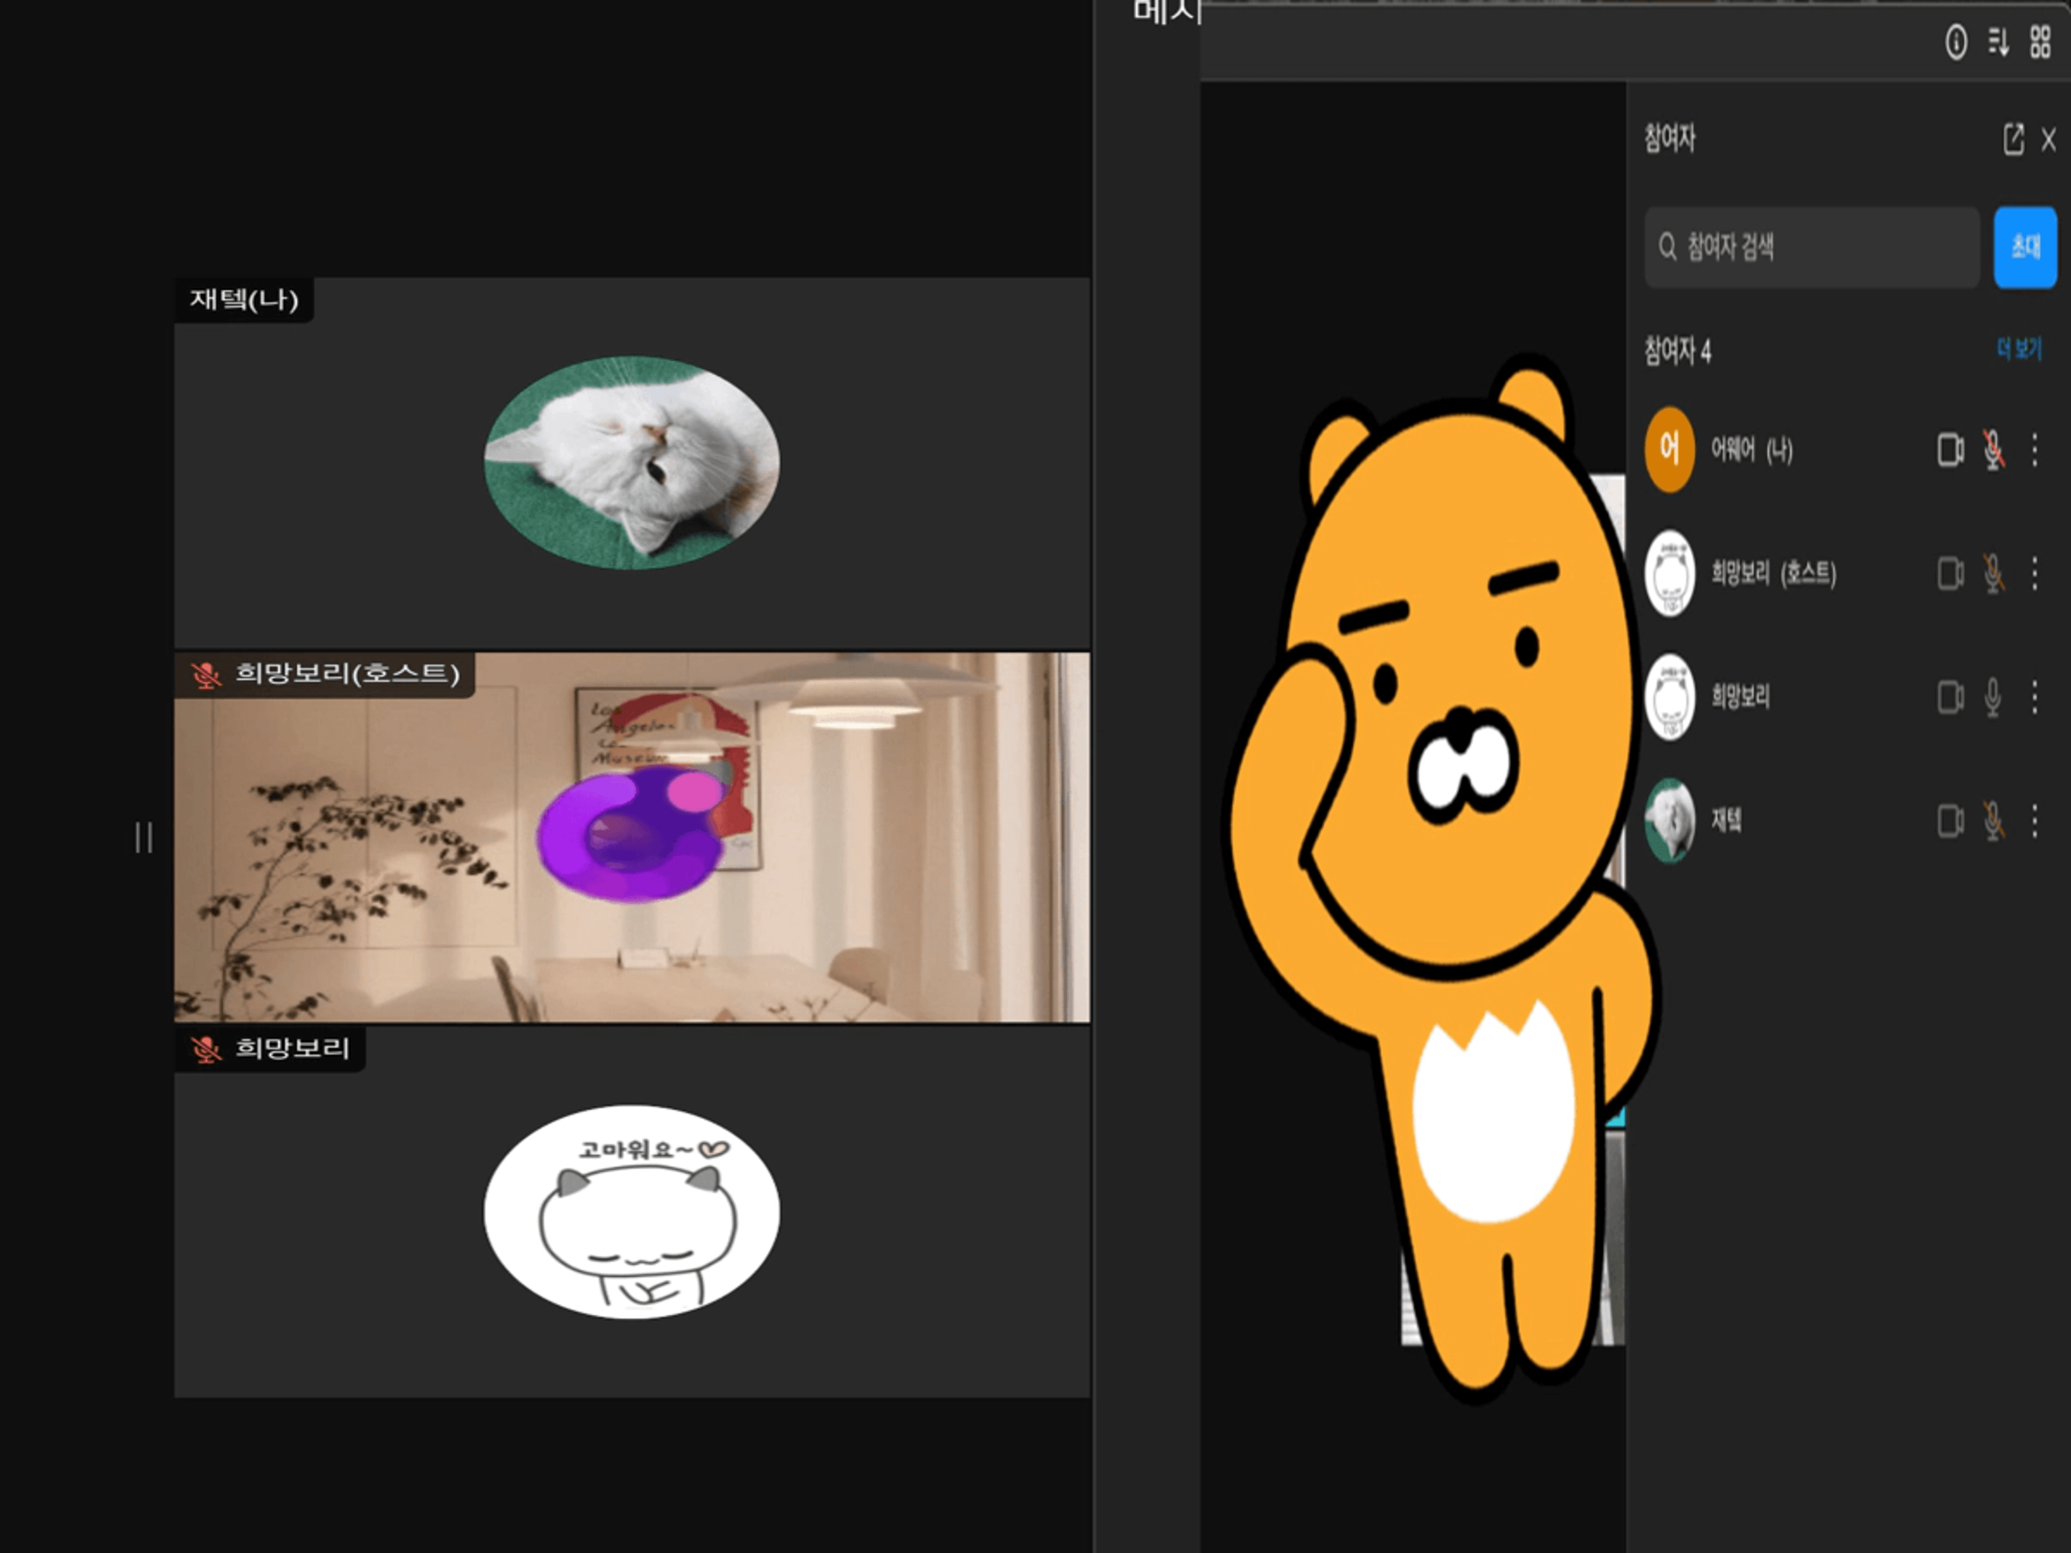Click camera icon in 재텔 list row
Screen dimensions: 2071x1553
pos(1950,821)
